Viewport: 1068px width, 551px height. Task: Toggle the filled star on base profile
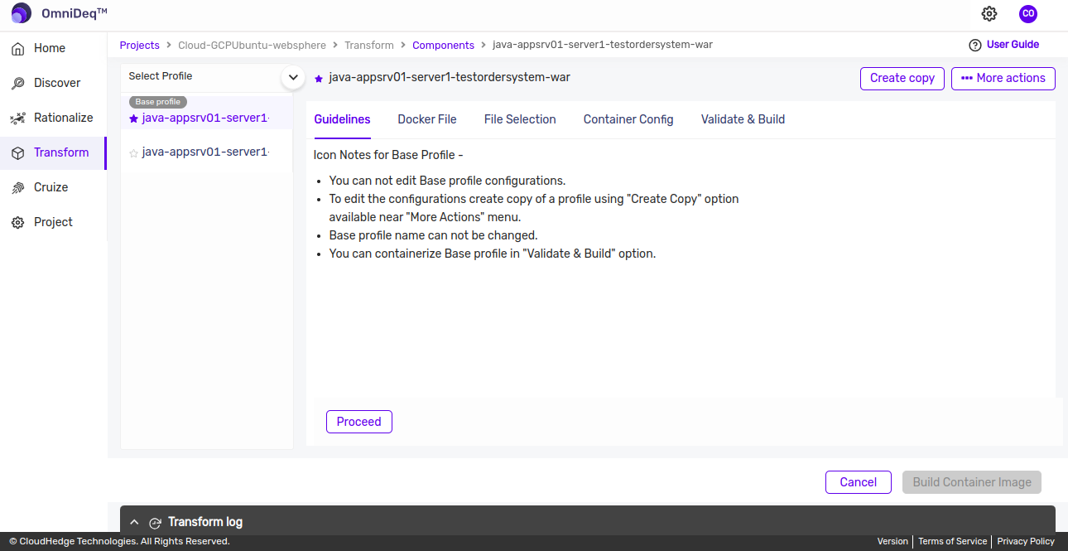[x=133, y=119]
